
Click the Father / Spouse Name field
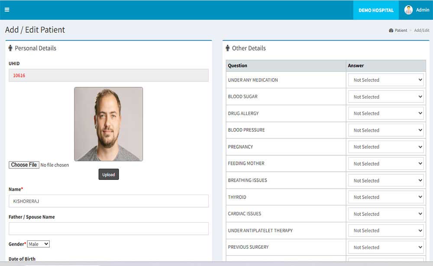point(108,228)
